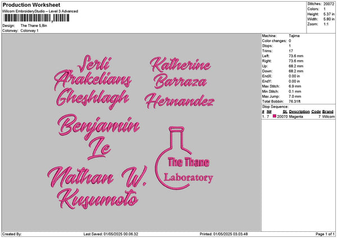The height and width of the screenshot is (238, 337).
Task: Click "The Thane" text inside the flask
Action: (x=189, y=163)
